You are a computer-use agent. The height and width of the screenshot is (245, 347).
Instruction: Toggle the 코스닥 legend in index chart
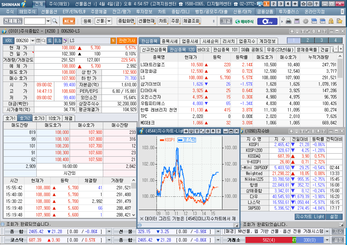pos(187,140)
